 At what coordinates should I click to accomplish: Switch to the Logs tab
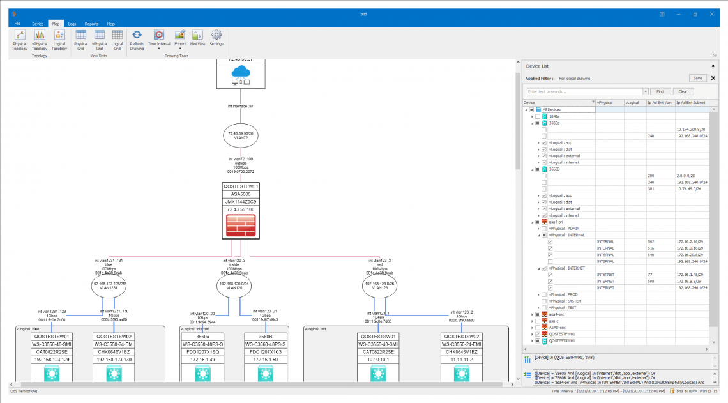point(72,24)
